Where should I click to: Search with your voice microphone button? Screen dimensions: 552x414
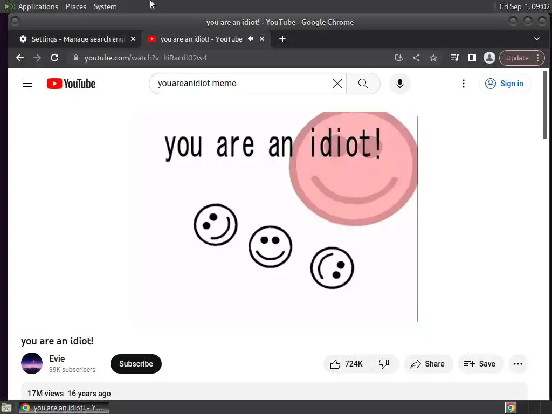[x=399, y=84]
